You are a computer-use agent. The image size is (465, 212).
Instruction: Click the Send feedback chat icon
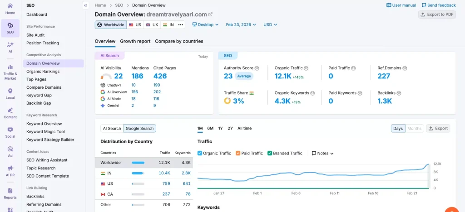424,5
